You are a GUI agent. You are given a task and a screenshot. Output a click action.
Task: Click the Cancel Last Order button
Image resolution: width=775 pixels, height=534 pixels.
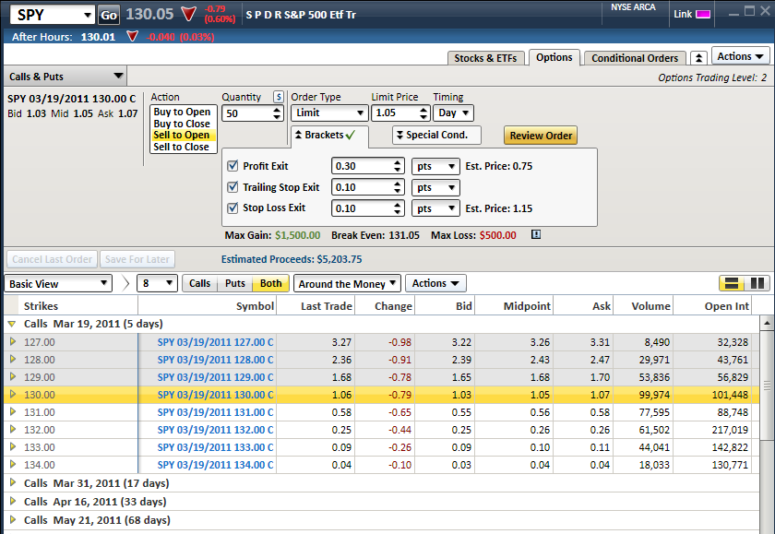pyautogui.click(x=52, y=259)
